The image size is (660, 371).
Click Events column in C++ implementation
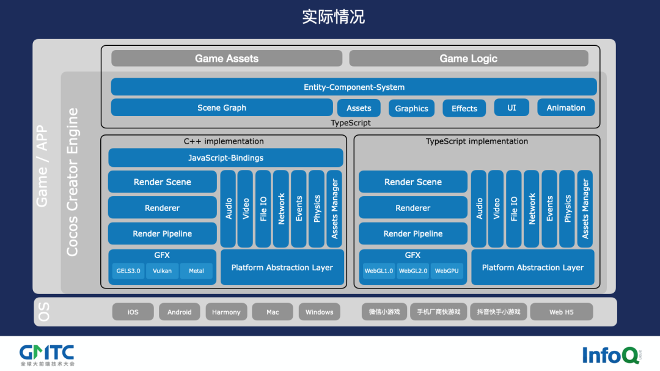[x=299, y=209]
